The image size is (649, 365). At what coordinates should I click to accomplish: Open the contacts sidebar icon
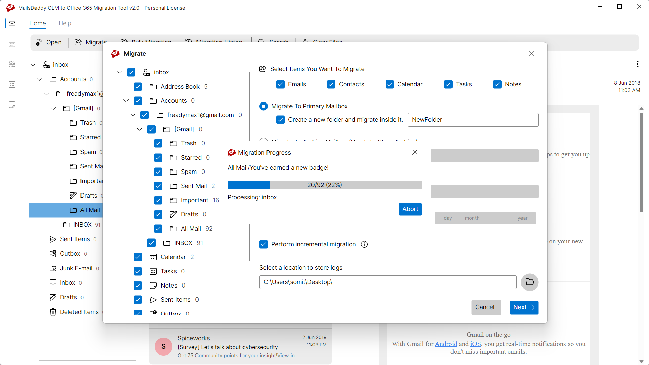click(x=12, y=64)
